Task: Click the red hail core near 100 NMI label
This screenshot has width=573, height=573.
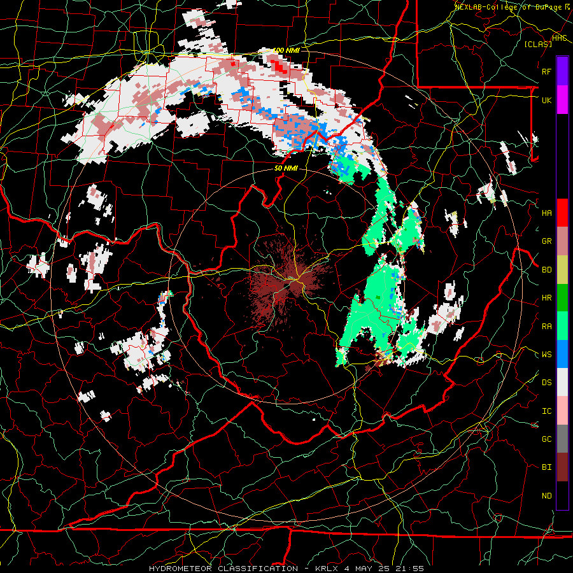Action: click(x=279, y=67)
